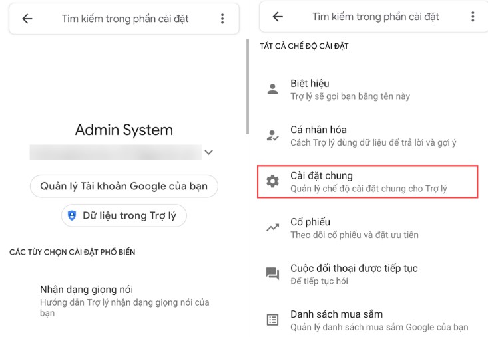The image size is (488, 337).
Task: Open the three-dot menu in left panel
Action: coord(222,19)
